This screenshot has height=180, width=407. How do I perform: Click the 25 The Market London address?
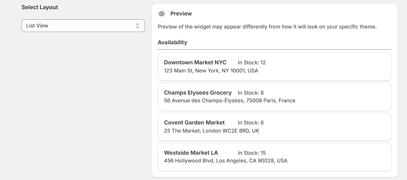[212, 131]
